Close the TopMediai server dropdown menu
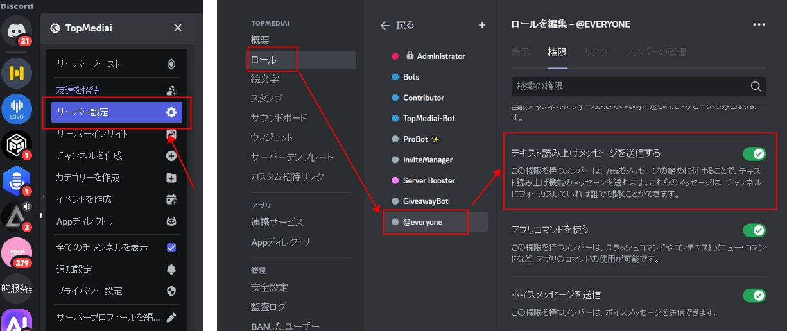Image resolution: width=787 pixels, height=331 pixels. [178, 28]
